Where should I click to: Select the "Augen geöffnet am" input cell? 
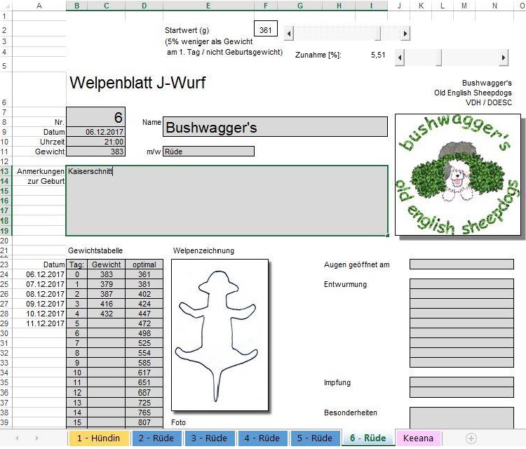pos(465,264)
